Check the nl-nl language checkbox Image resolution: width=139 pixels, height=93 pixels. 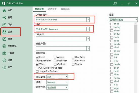click(x=112, y=48)
